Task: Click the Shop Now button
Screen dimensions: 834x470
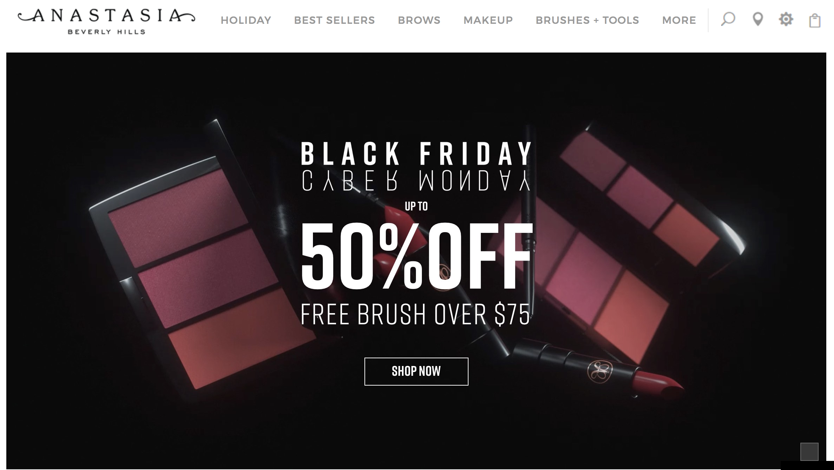Action: pos(416,371)
